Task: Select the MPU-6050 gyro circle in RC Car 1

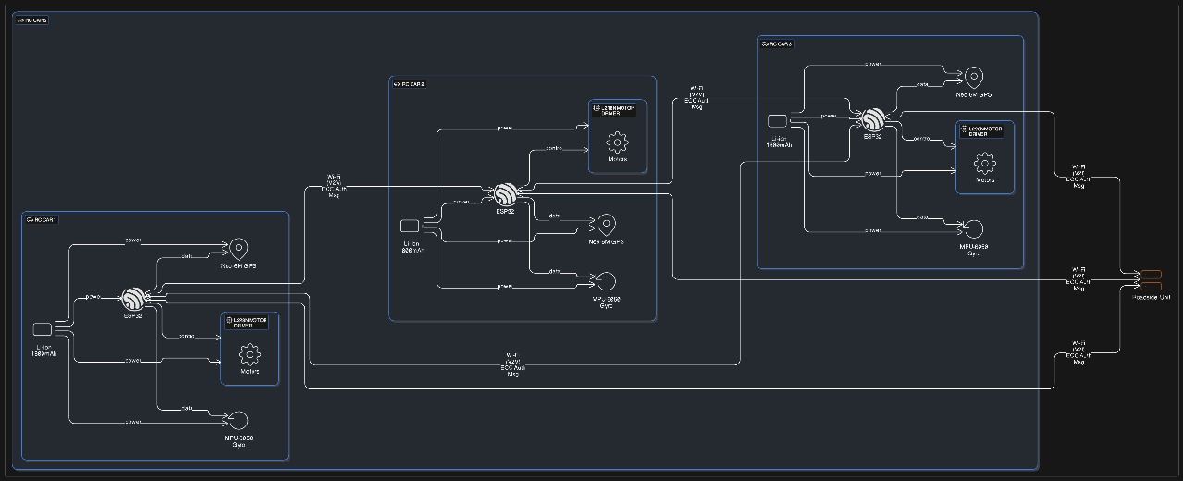Action: (239, 421)
